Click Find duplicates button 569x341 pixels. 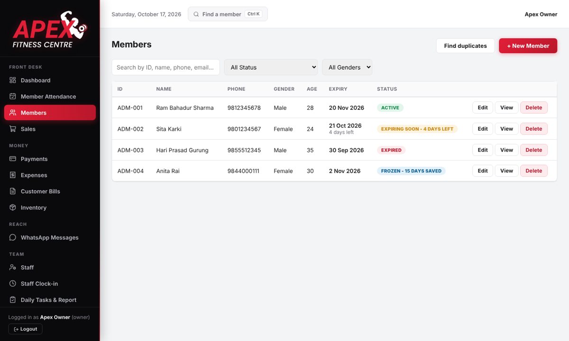click(x=465, y=46)
